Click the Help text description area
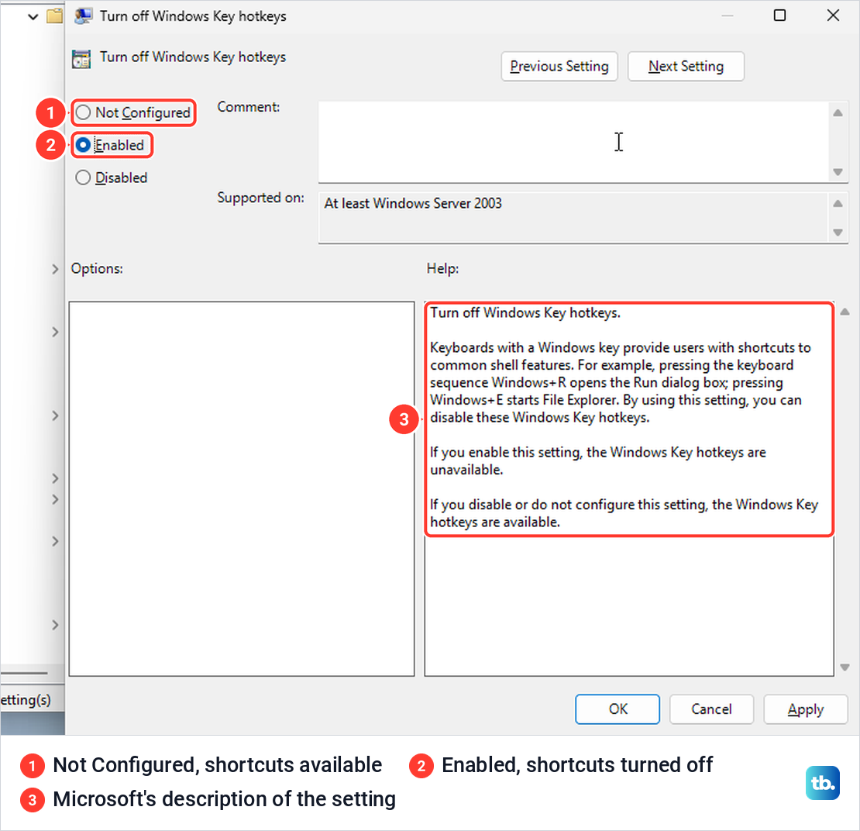The width and height of the screenshot is (860, 831). click(629, 418)
